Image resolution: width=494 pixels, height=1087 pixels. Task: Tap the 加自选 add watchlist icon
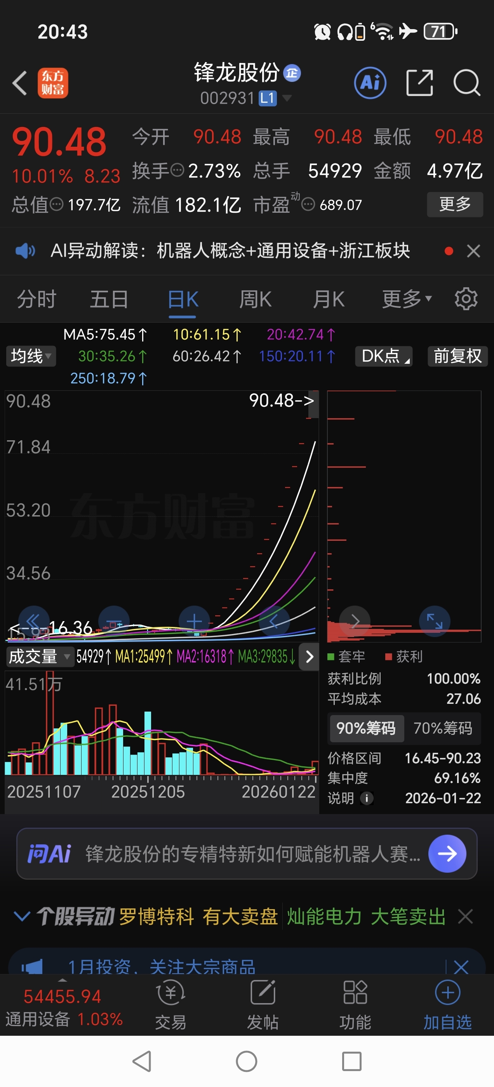447,1004
